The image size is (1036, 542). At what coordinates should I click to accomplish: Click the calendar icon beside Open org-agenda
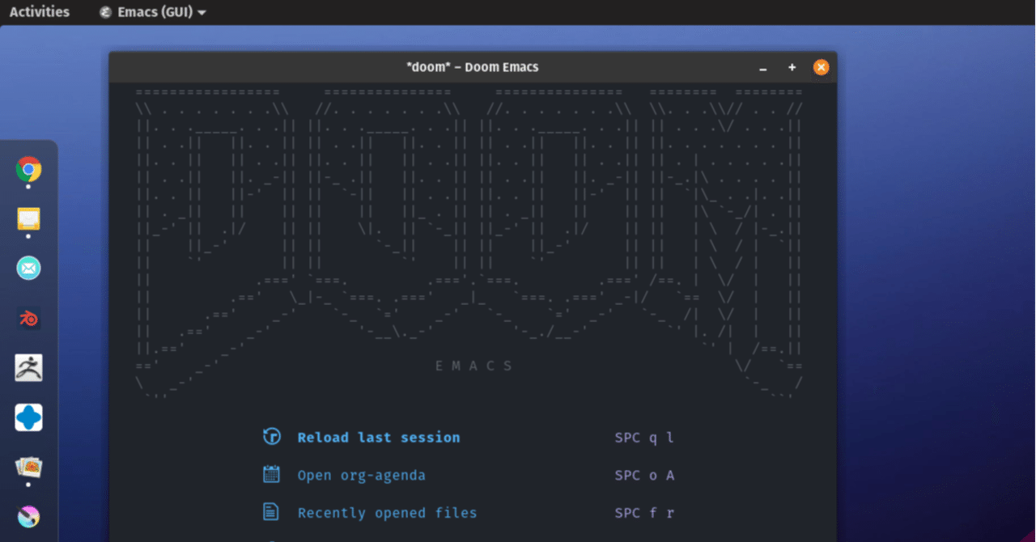(x=272, y=474)
